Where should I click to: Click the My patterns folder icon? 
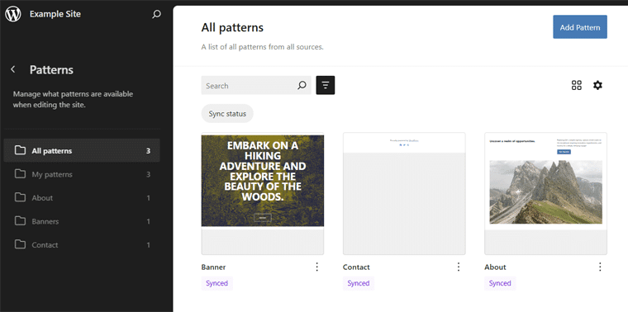20,174
